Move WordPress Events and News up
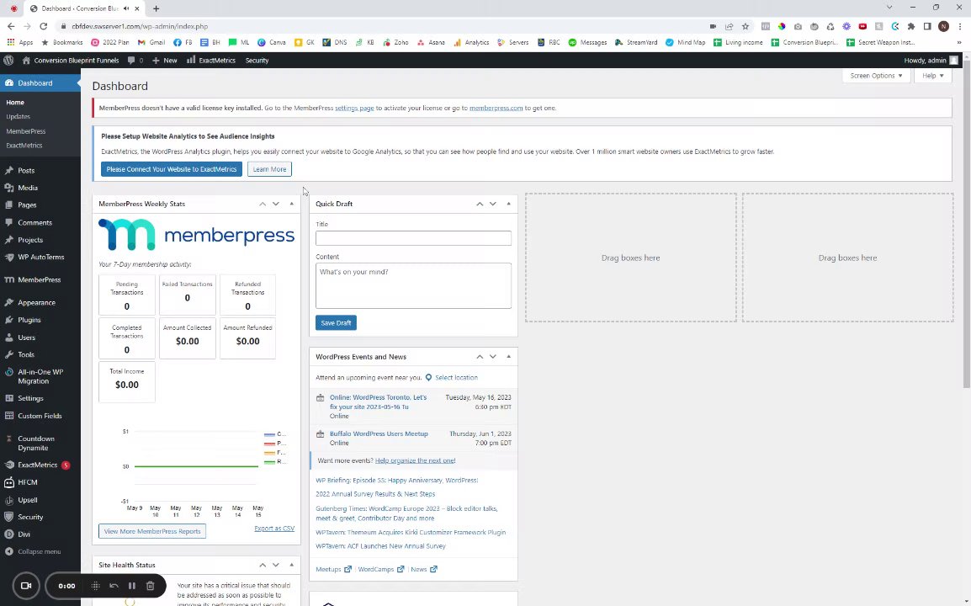971x606 pixels. pos(480,357)
